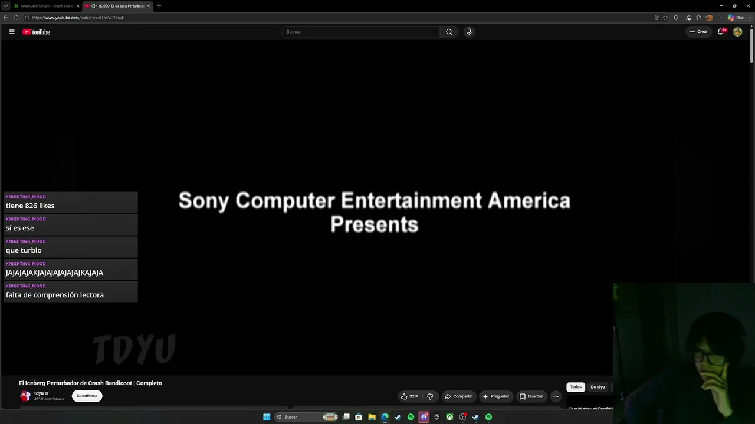
Task: Open Task View on the taskbar
Action: [346, 417]
